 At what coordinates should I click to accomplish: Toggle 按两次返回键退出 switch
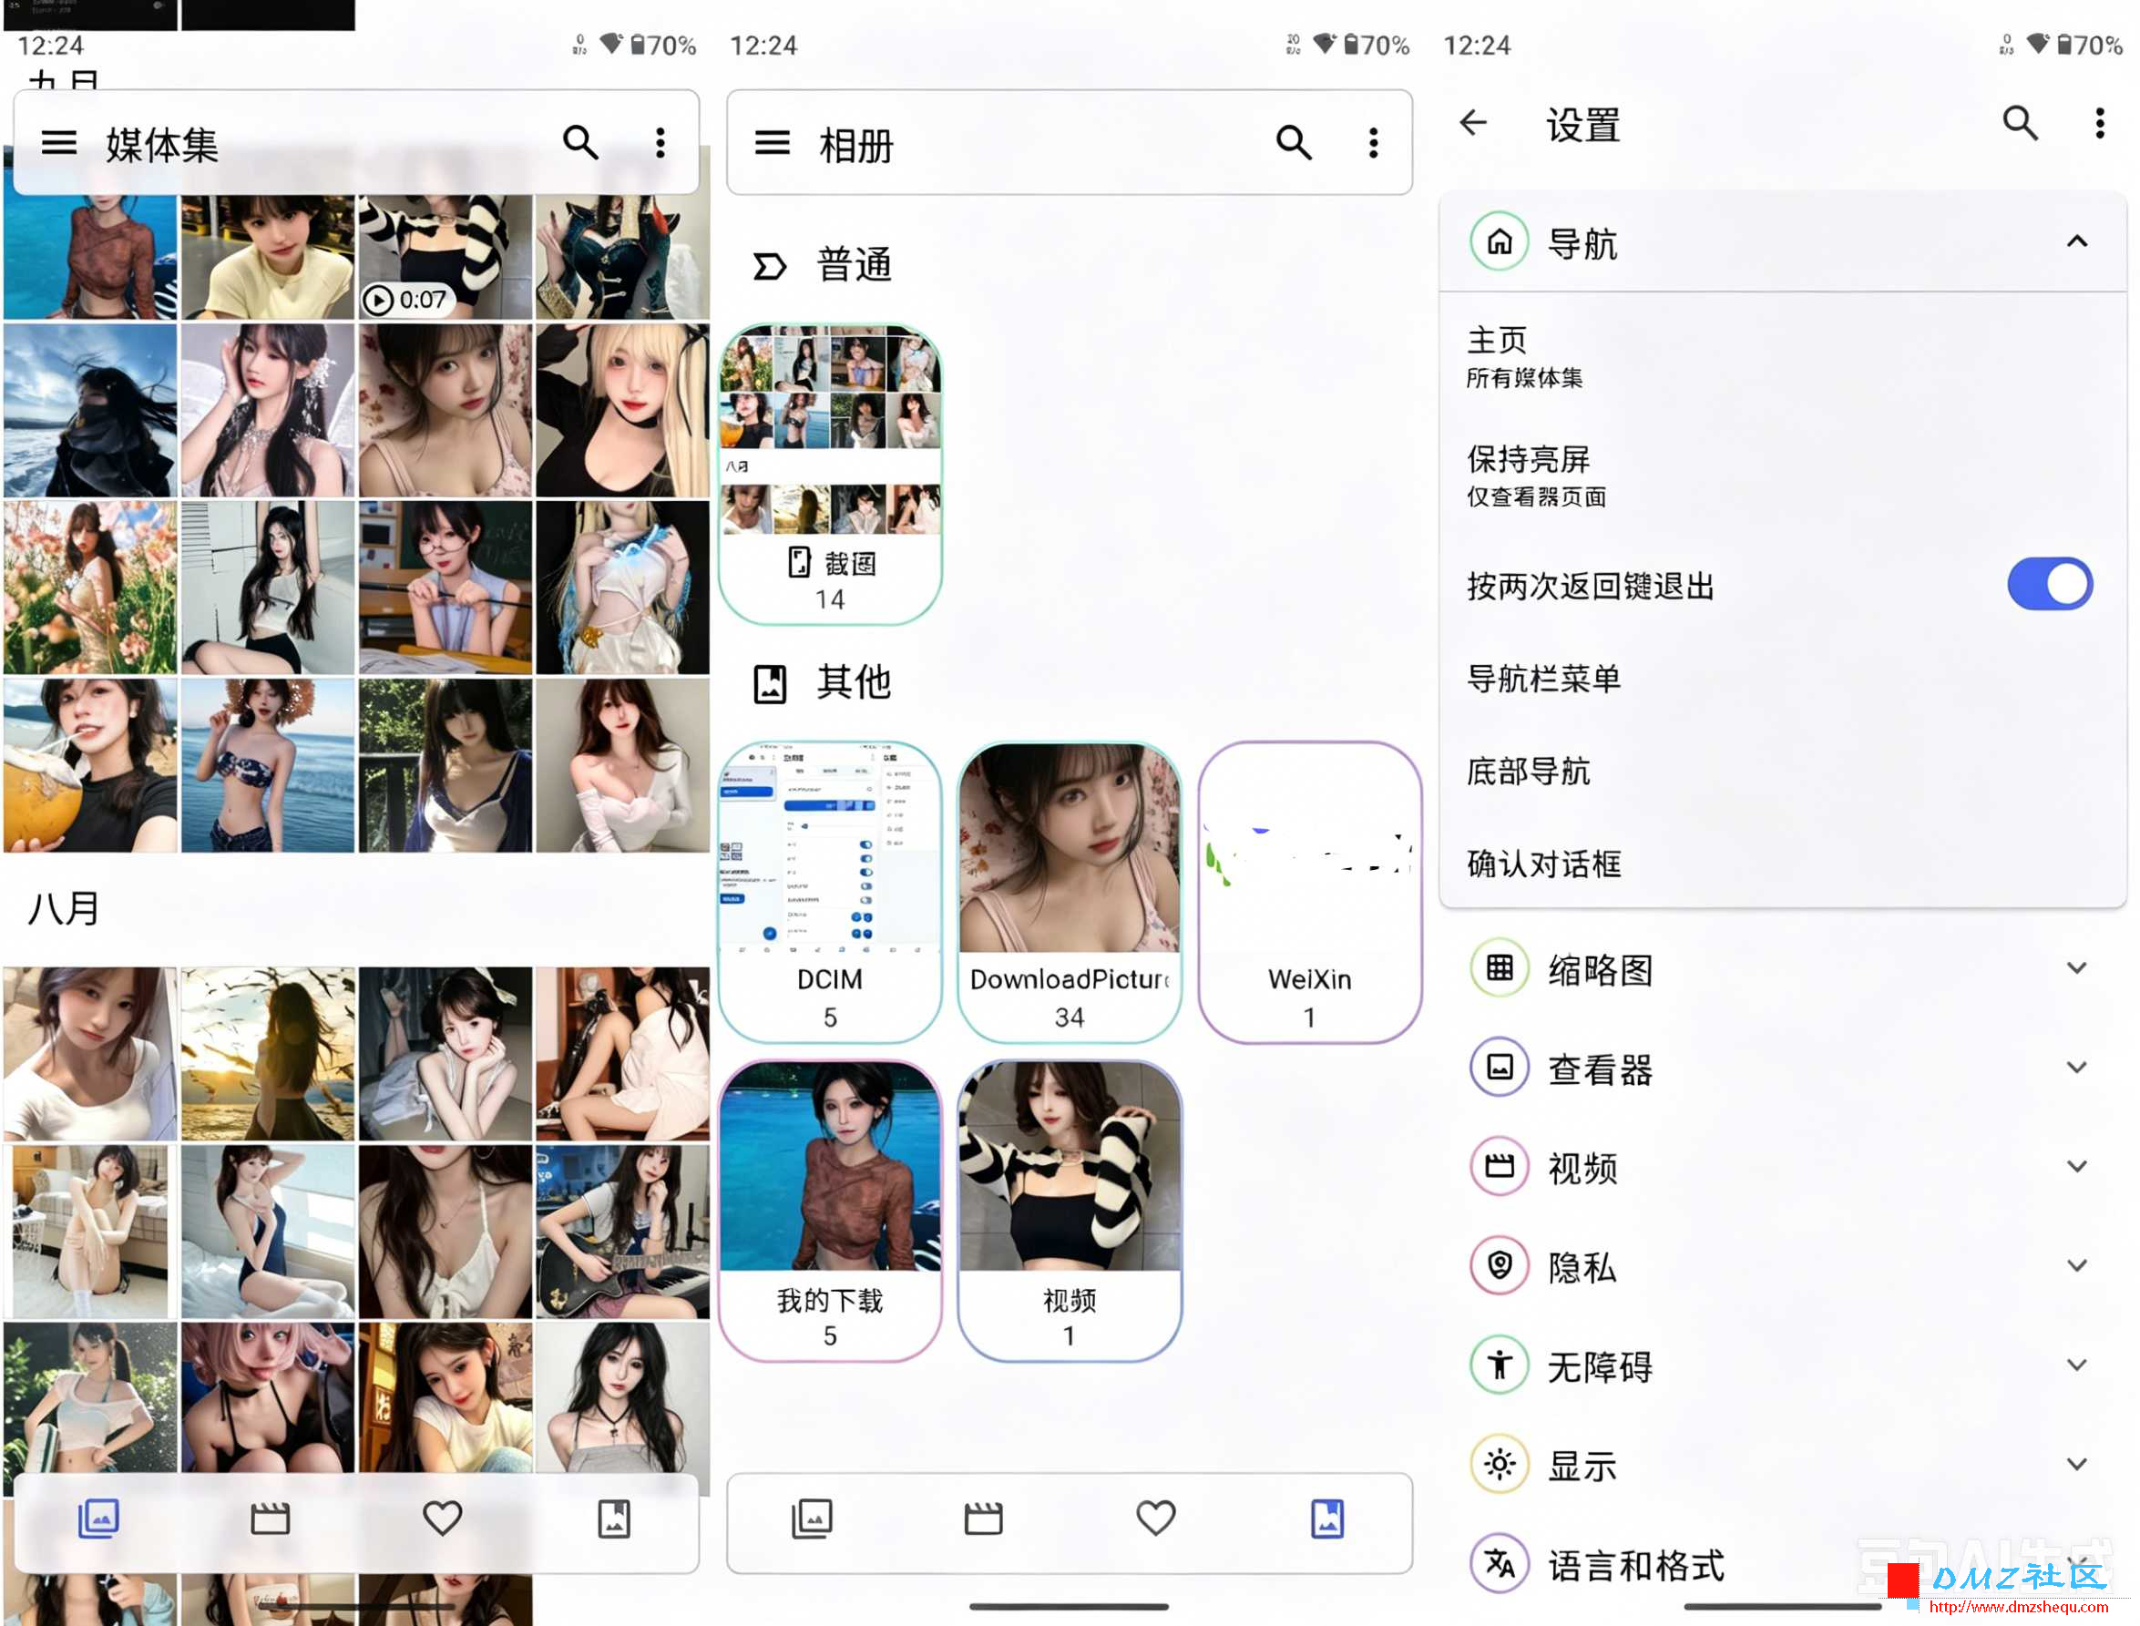point(2049,584)
